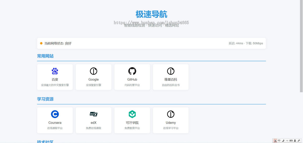The image size is (303, 143).
Task: Open the edX site link
Action: pyautogui.click(x=93, y=120)
